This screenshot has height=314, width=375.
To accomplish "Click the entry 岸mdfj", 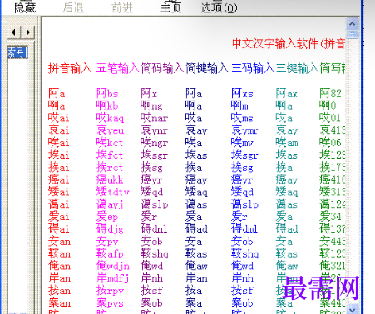I will [113, 278].
